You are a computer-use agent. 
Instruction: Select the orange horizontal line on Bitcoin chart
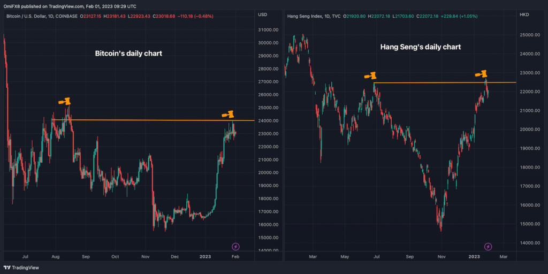click(x=153, y=120)
